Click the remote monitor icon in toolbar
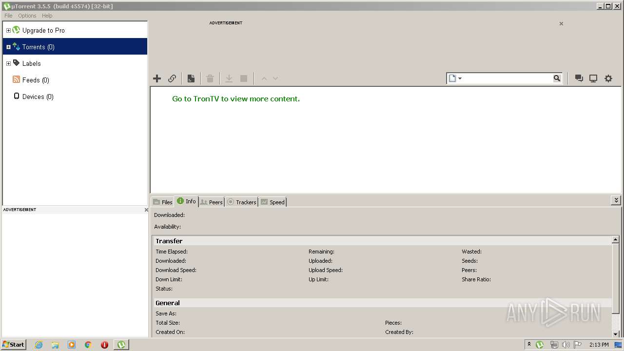The image size is (624, 351). click(x=593, y=78)
